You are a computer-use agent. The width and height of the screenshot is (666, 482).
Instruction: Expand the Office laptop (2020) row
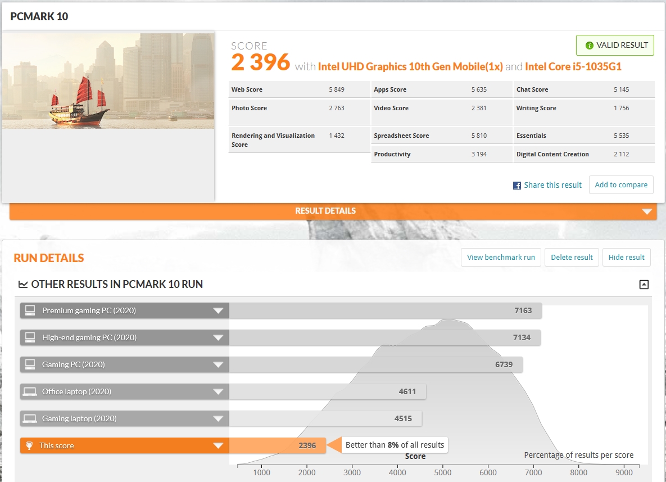218,391
